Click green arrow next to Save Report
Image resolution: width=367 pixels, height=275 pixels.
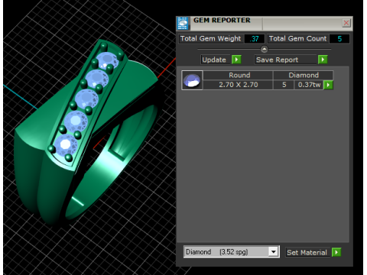point(323,60)
